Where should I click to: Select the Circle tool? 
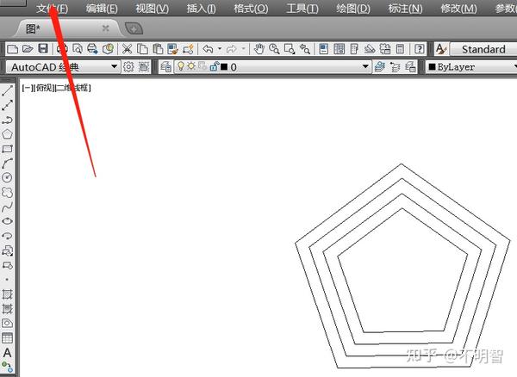(x=7, y=177)
